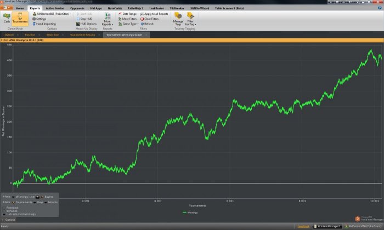Collapse the Options panel button
The height and width of the screenshot is (230, 384).
point(8,220)
